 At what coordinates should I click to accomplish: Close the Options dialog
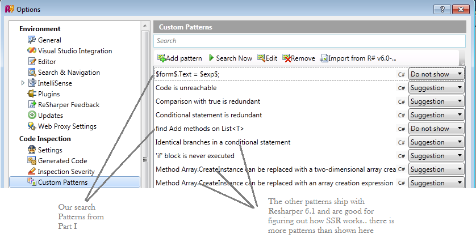[x=461, y=10]
